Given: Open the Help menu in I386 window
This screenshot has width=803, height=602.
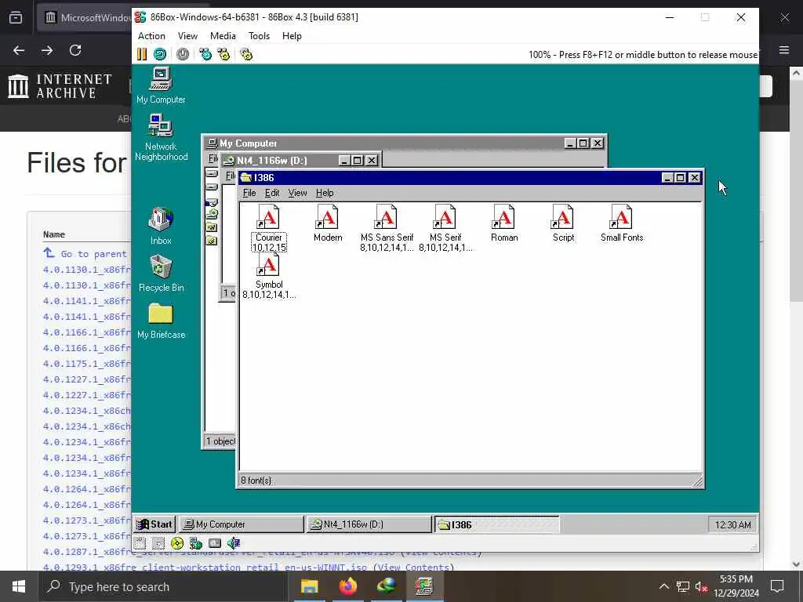Looking at the screenshot, I should (325, 193).
